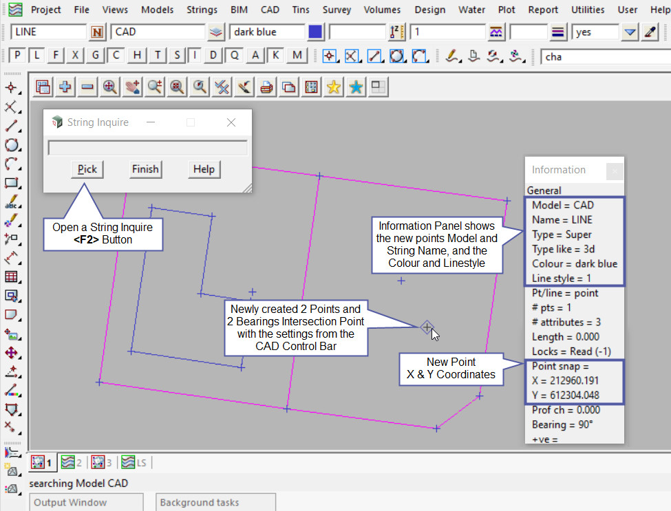Viewport: 671px width, 511px height.
Task: Toggle the P snap button
Action: [18, 56]
